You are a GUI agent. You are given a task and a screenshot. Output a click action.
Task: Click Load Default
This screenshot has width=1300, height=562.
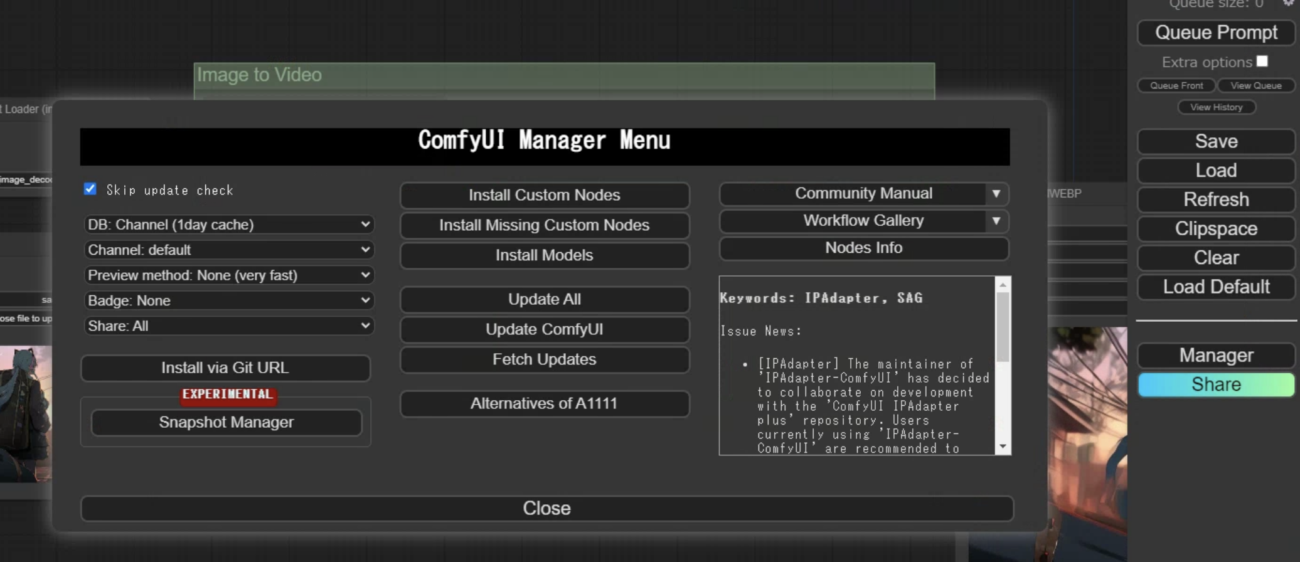pos(1216,287)
